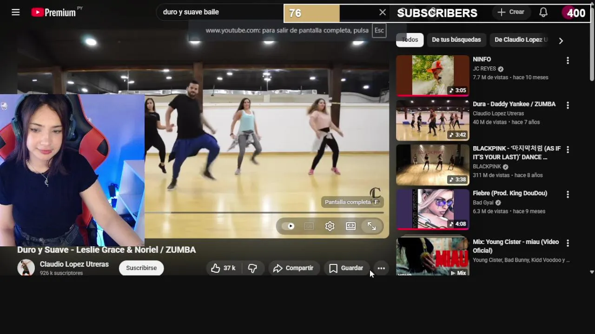Click the 'Fiebre (Prod. King DouDou)' title

(x=510, y=193)
